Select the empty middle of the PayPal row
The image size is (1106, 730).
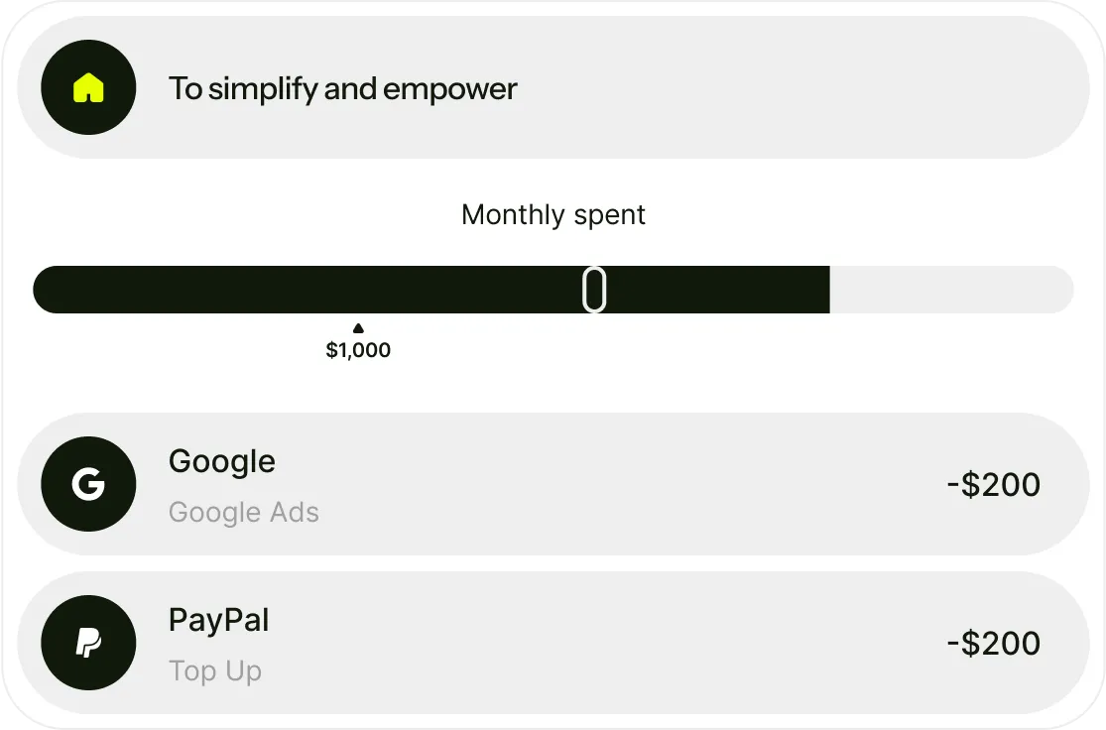615,644
